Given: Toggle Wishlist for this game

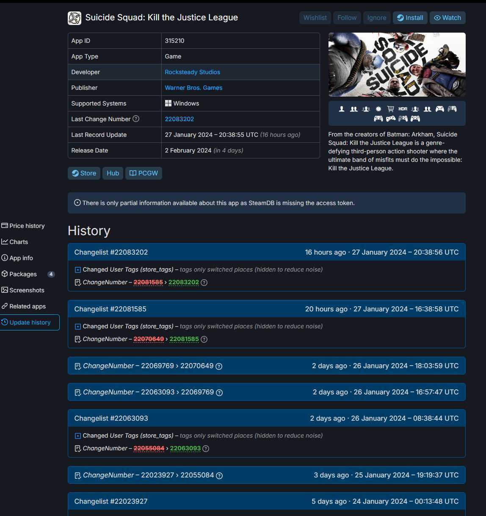Looking at the screenshot, I should tap(315, 18).
